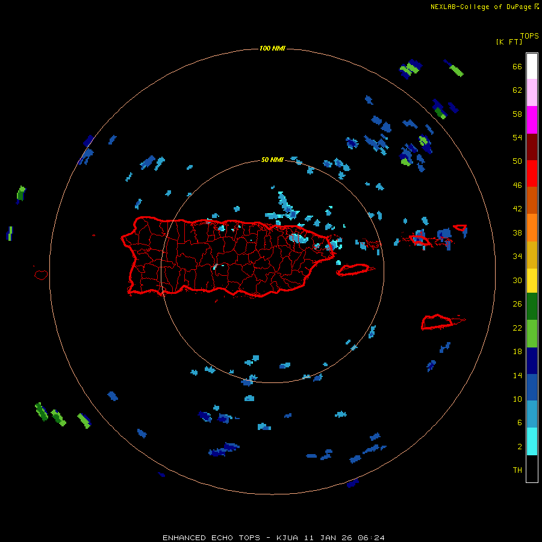This screenshot has width=542, height=542.
Task: Click the medium blue 10-14 kft swatch
Action: pyautogui.click(x=532, y=387)
